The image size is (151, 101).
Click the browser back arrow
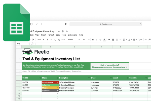click(x=37, y=24)
